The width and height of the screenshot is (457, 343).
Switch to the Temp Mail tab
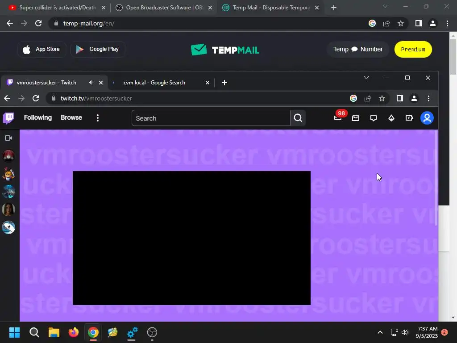coord(271,8)
